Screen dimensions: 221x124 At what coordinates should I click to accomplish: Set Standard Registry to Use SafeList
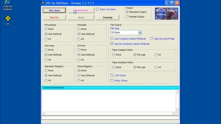(46, 75)
